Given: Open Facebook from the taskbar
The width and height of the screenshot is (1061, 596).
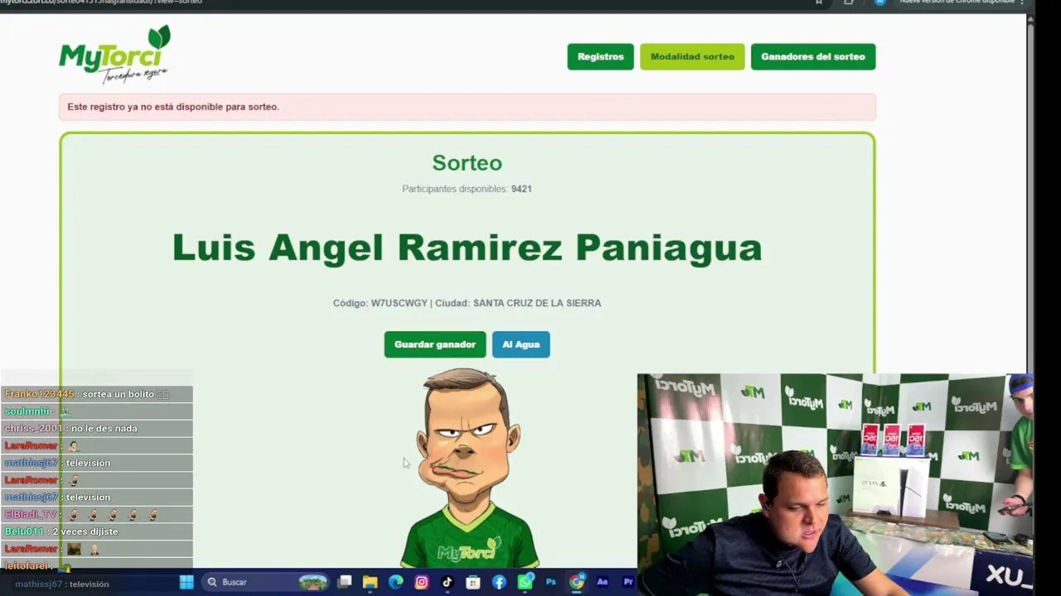Looking at the screenshot, I should click(499, 582).
